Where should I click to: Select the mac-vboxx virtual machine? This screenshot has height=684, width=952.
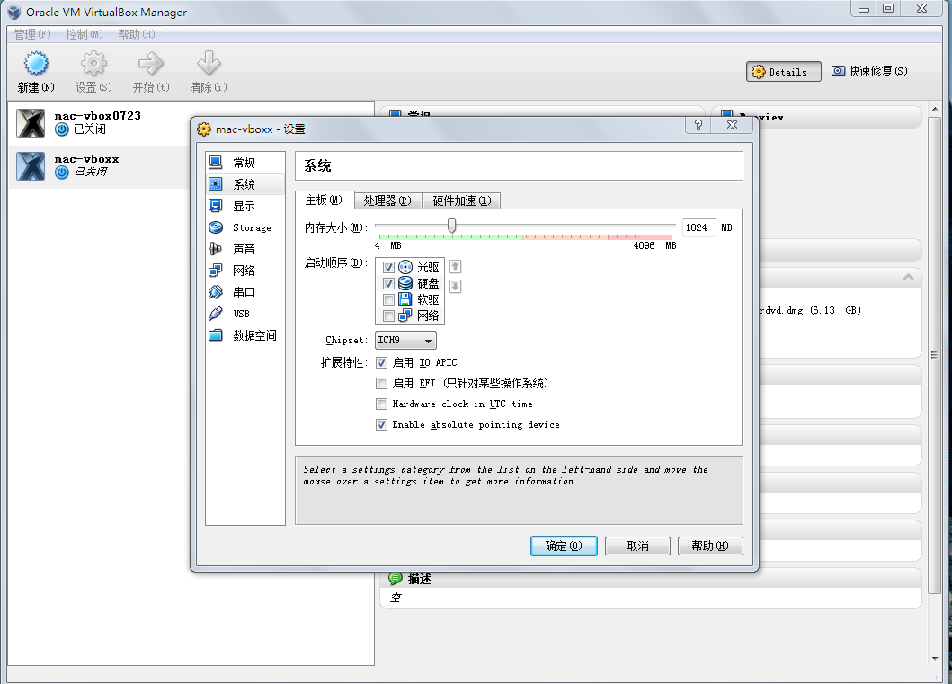point(100,166)
